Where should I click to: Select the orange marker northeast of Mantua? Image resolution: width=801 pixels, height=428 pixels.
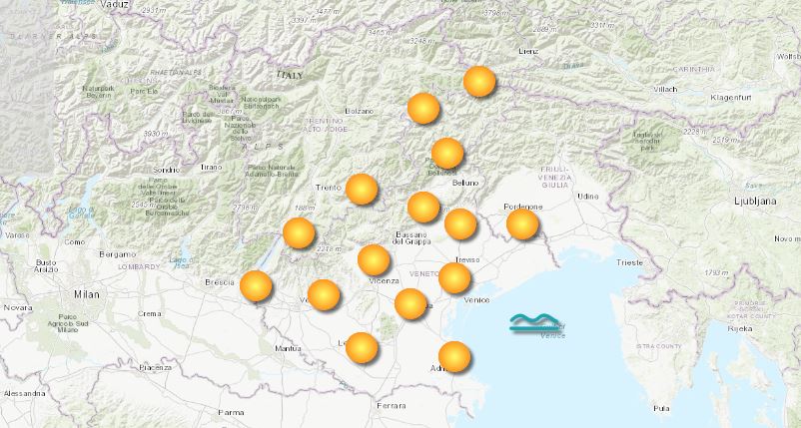point(362,348)
